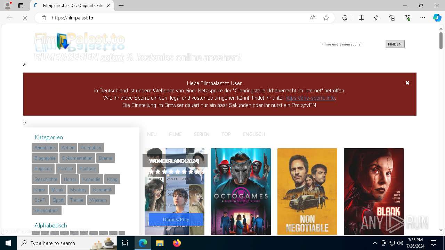445x250 pixels.
Task: Open the Copilot sidebar icon
Action: click(437, 18)
